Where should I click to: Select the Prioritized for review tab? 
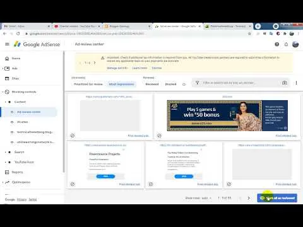coord(88,84)
